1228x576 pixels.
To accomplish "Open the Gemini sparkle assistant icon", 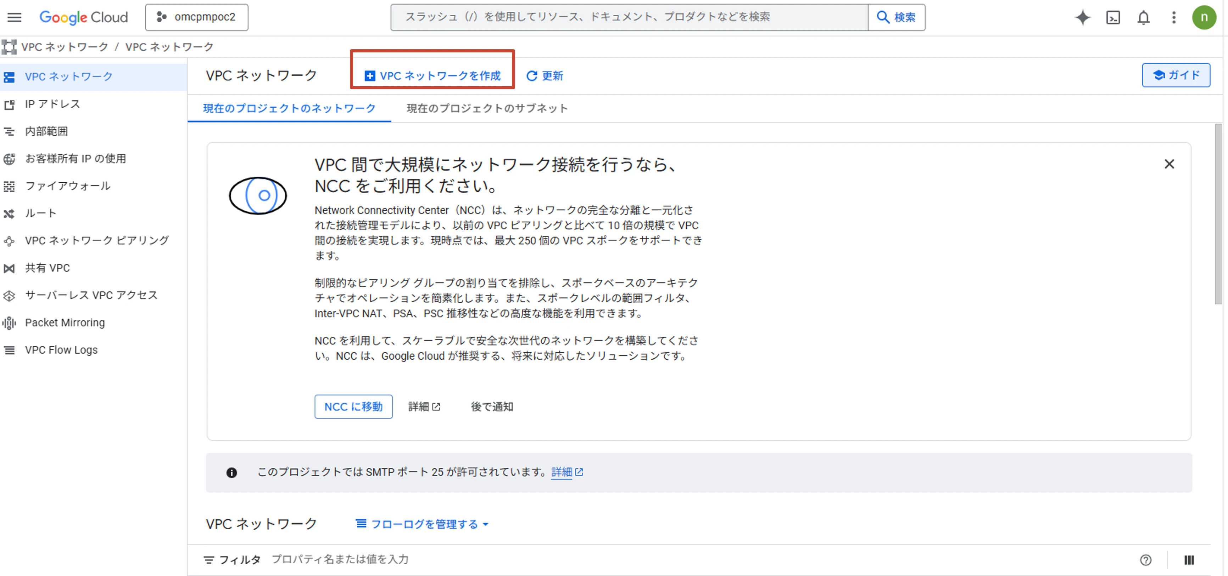I will [1083, 18].
